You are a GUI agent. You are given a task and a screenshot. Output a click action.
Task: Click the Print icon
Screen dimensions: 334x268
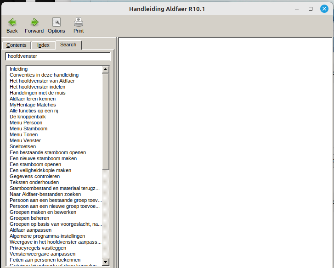(79, 22)
